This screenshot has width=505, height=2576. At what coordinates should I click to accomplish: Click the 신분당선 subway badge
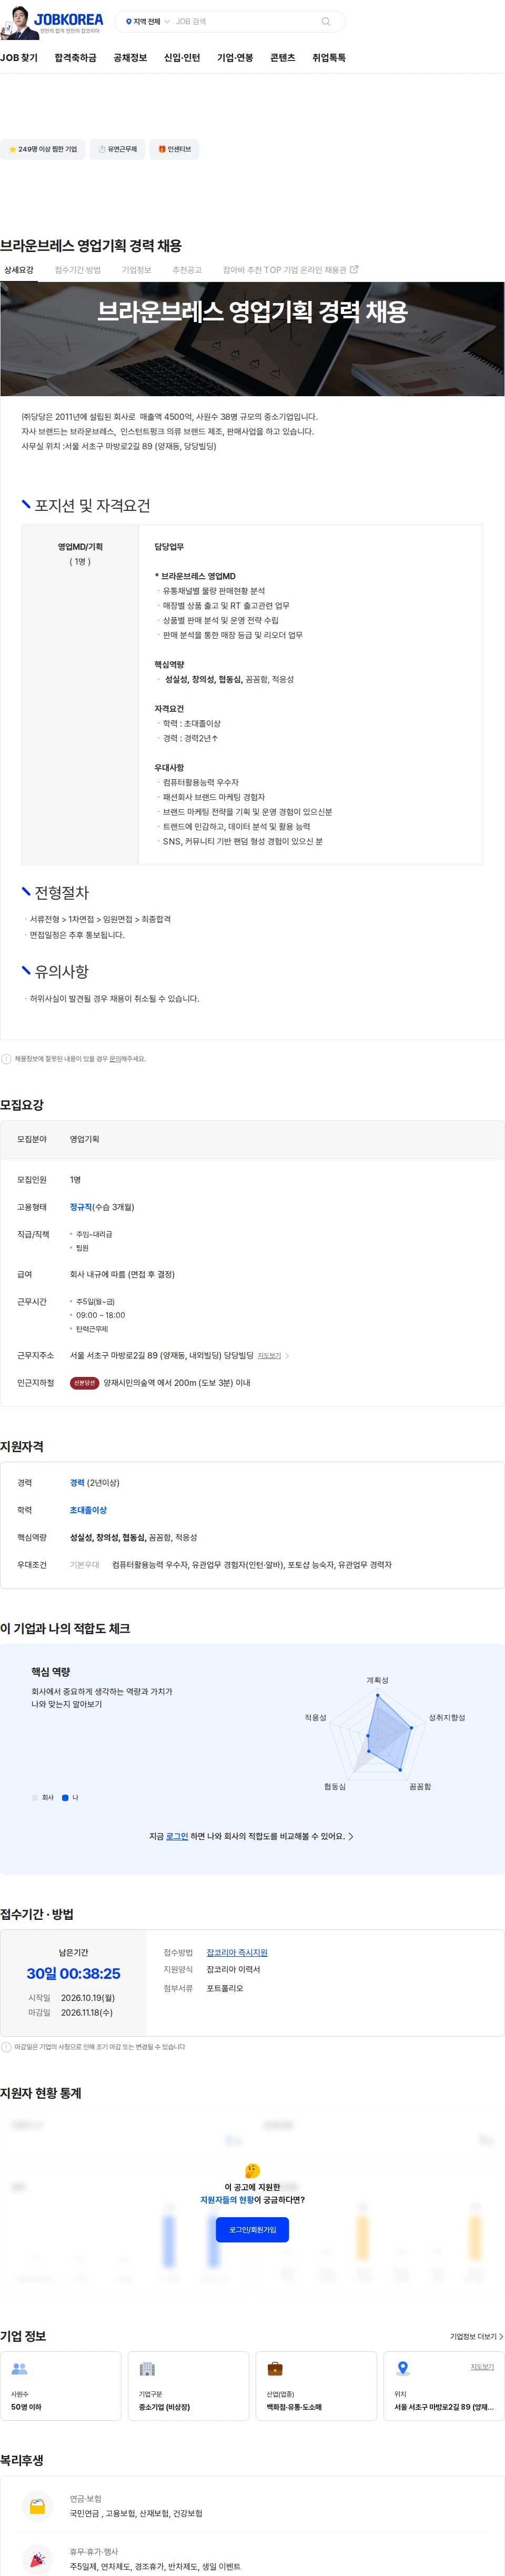[84, 1383]
